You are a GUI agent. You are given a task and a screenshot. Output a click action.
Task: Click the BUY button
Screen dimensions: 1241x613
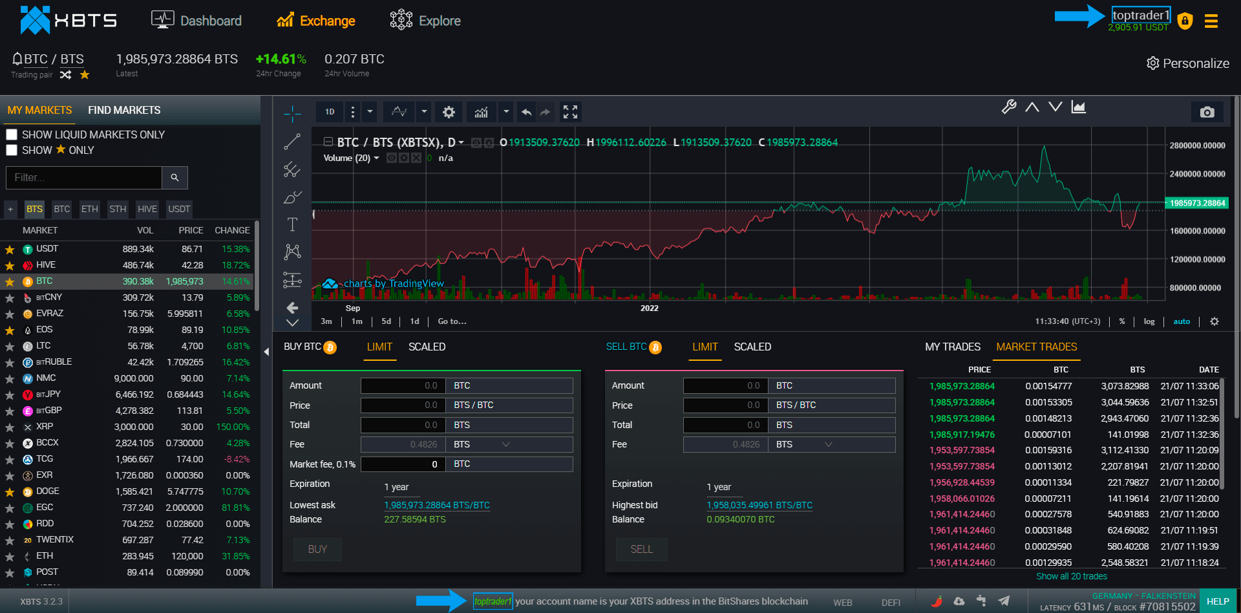(317, 549)
